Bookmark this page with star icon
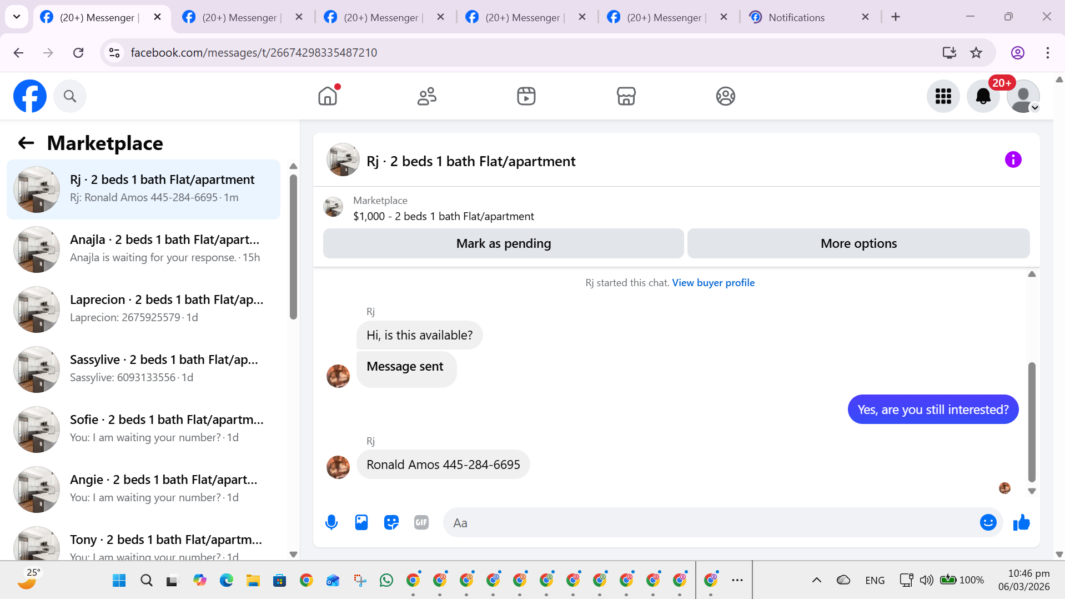1065x599 pixels. 976,53
